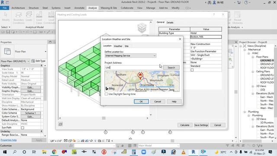Select GROUND FLOOR under Floor Plans in Project Browser

click(267, 61)
